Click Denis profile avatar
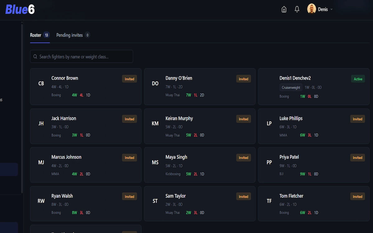 pyautogui.click(x=311, y=9)
